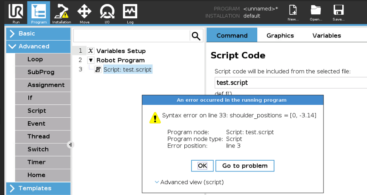Expand the Templates section
The width and height of the screenshot is (367, 195).
[x=38, y=188]
